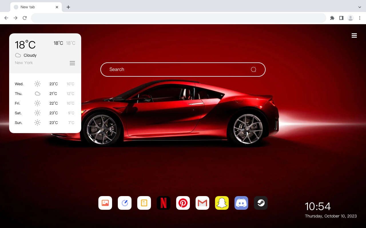Open the Discord shortcut
This screenshot has width=366, height=228.
point(241,203)
